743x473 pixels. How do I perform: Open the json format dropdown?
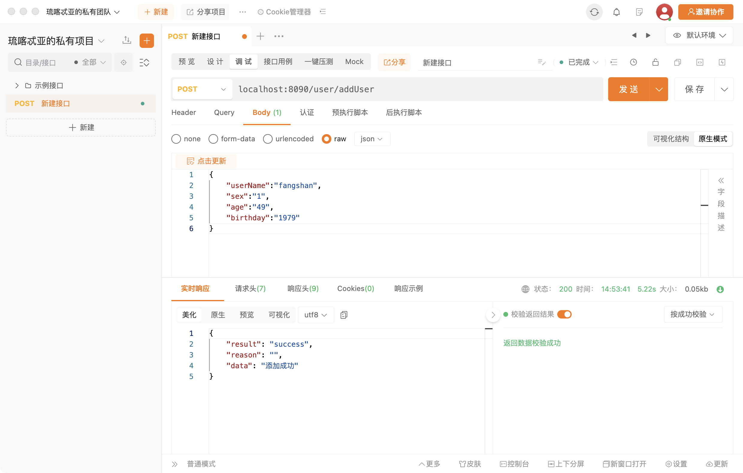(x=372, y=139)
